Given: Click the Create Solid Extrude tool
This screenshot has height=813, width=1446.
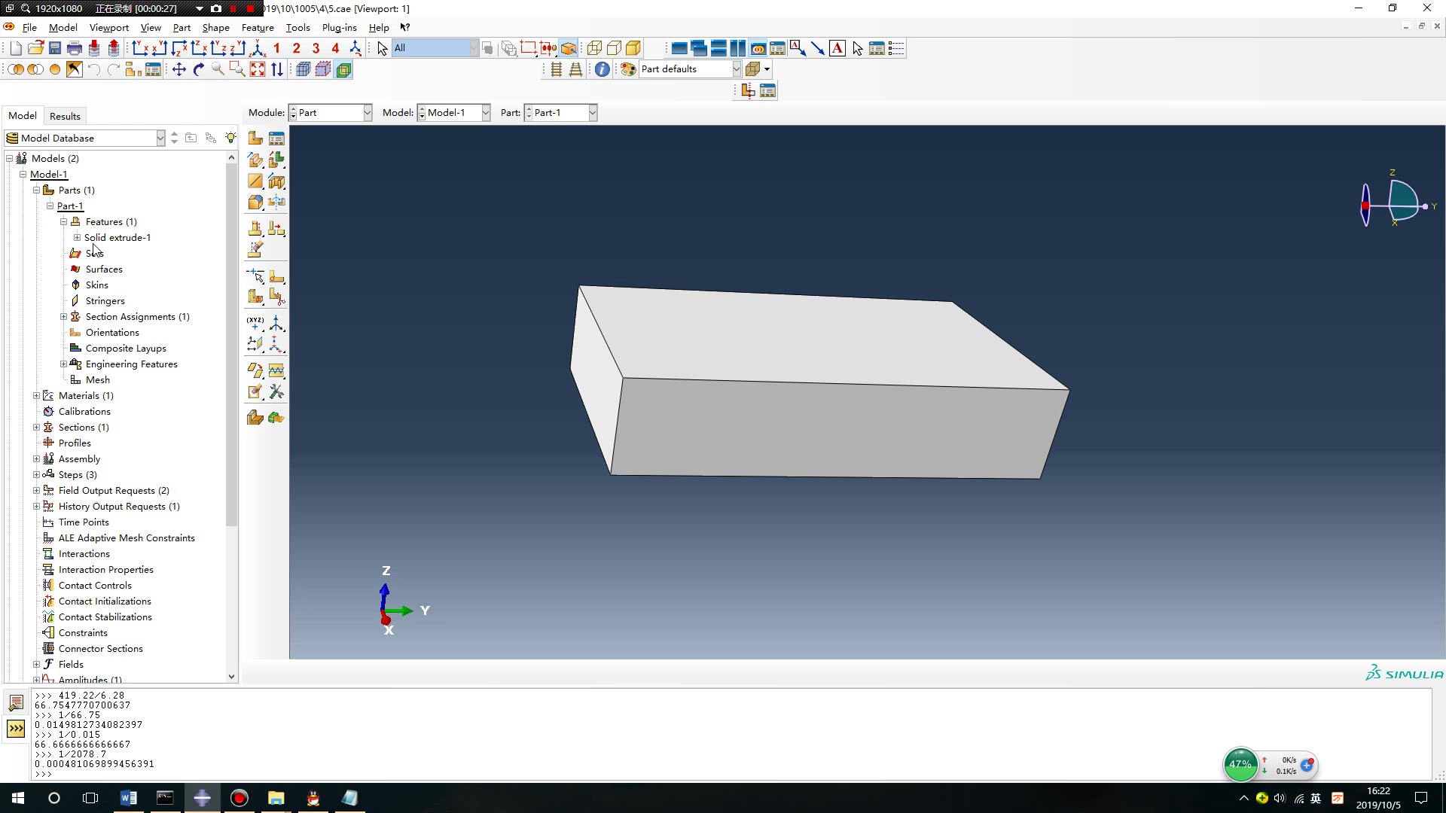Looking at the screenshot, I should click(x=255, y=160).
